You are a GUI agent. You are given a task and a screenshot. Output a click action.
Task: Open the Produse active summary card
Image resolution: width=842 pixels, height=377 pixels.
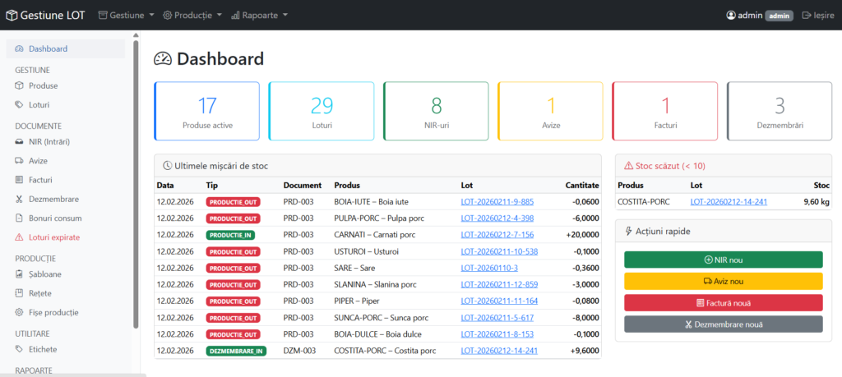[206, 111]
